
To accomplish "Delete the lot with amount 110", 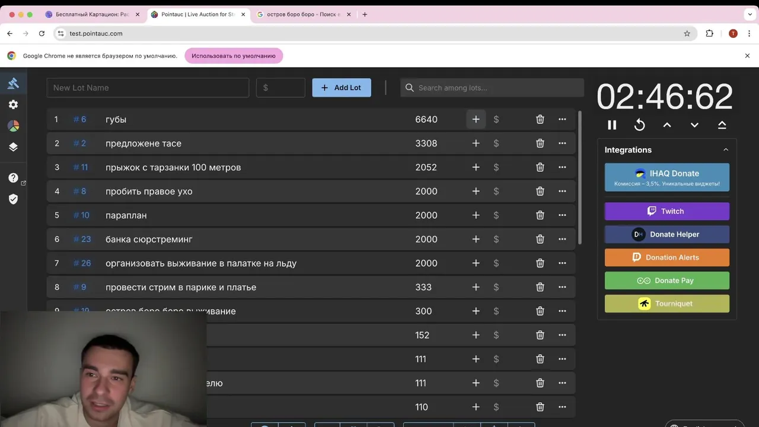I will pyautogui.click(x=540, y=407).
